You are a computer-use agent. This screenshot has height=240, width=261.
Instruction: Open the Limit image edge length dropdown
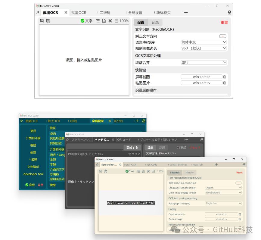click(223, 192)
